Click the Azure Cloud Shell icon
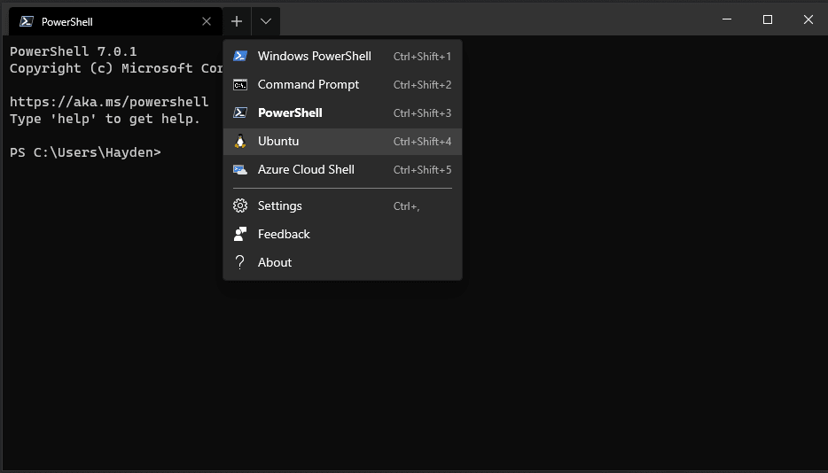This screenshot has height=473, width=828. 240,169
